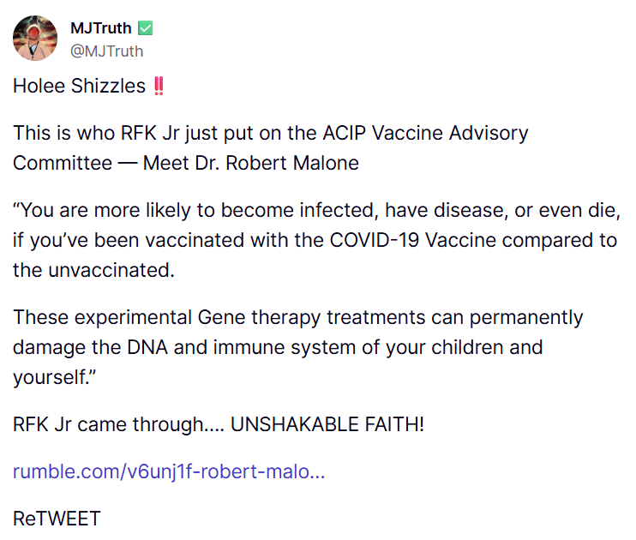This screenshot has height=540, width=636.
Task: Open the MJTruth display name profile
Action: coord(100,28)
